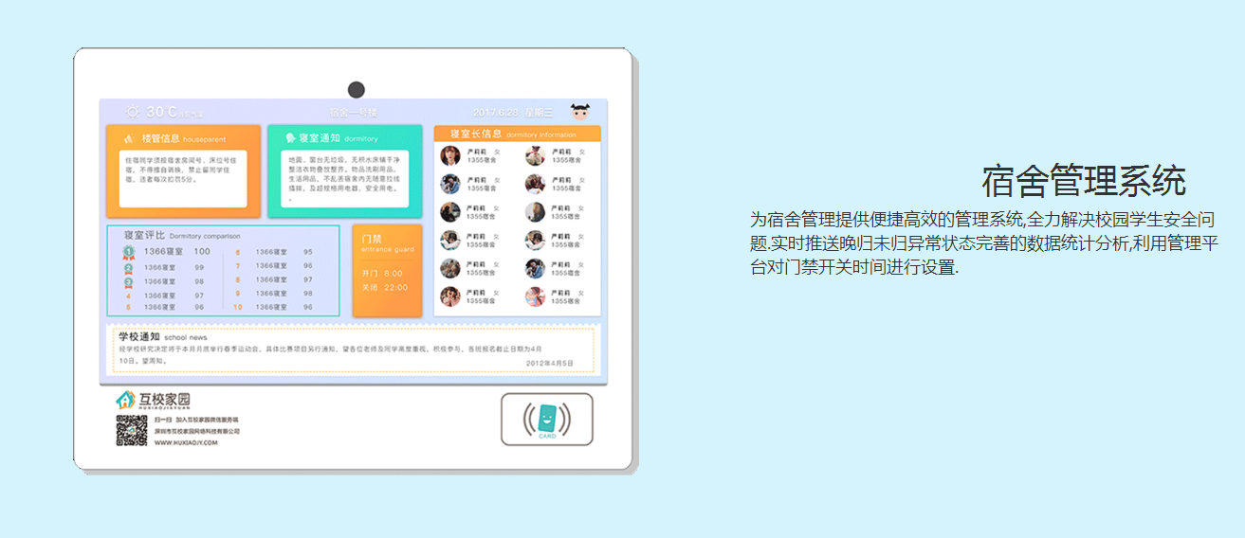Click the 互校家园 house logo
1245x538 pixels.
tap(126, 401)
